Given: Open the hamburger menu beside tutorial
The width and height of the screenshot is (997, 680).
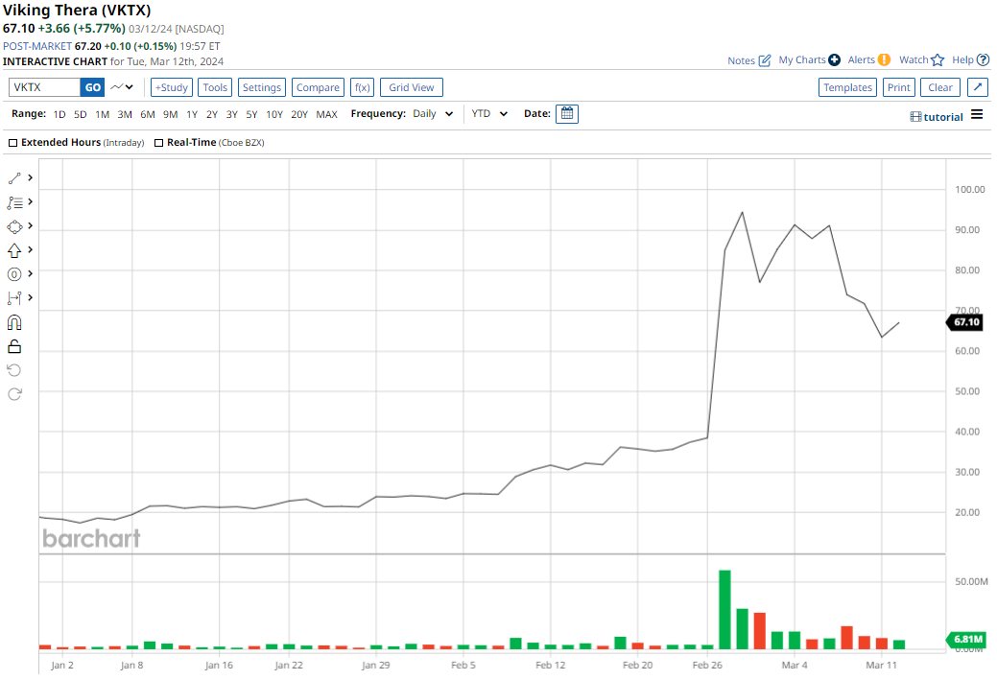Looking at the screenshot, I should point(977,115).
